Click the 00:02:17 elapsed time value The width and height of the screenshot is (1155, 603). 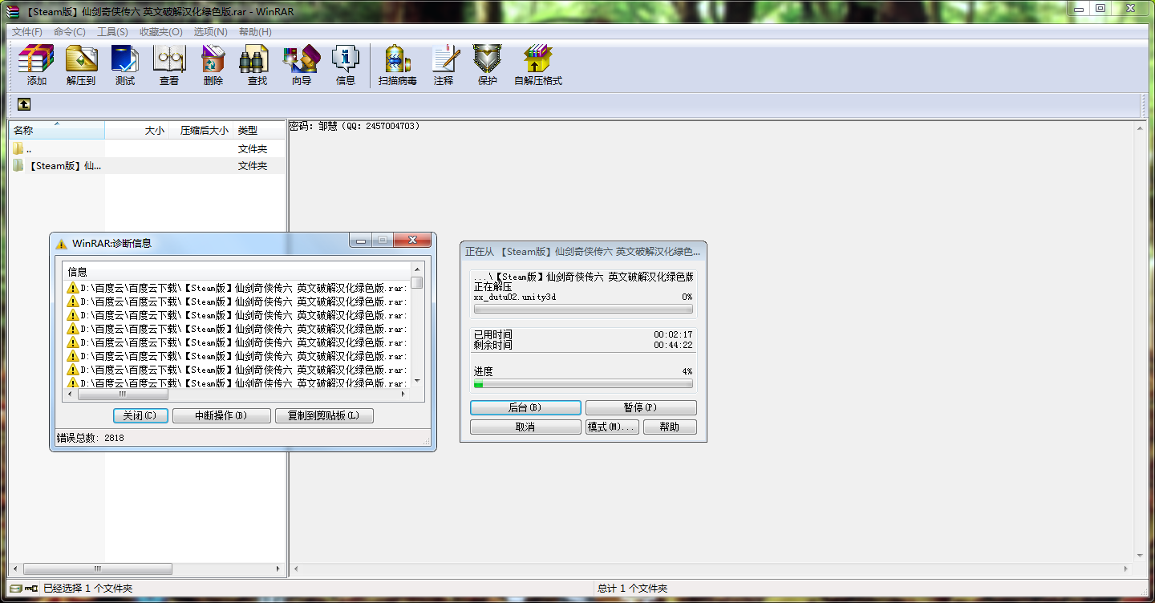[673, 334]
